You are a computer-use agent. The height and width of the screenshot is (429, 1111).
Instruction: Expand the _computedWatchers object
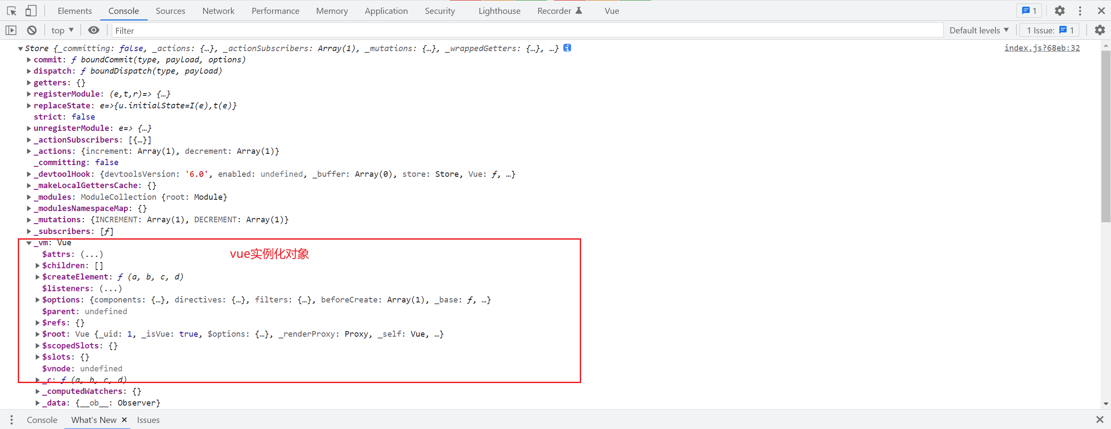coord(38,391)
